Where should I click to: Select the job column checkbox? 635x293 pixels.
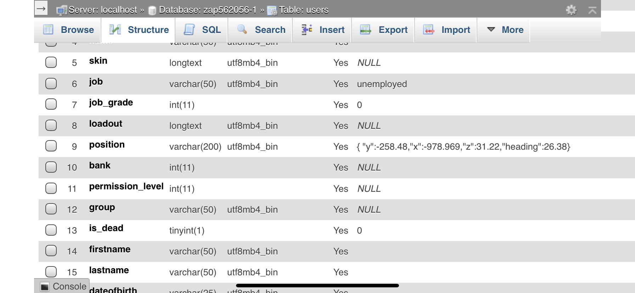tap(51, 84)
